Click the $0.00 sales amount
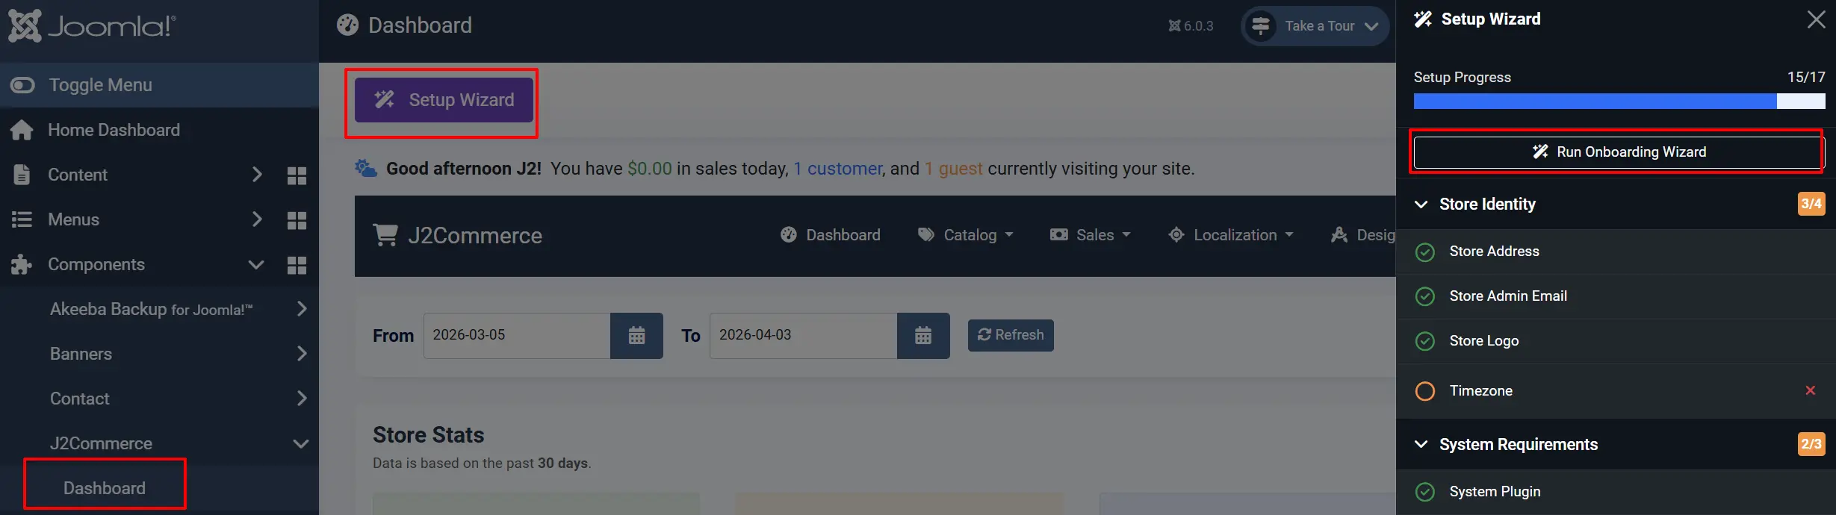 click(x=650, y=169)
